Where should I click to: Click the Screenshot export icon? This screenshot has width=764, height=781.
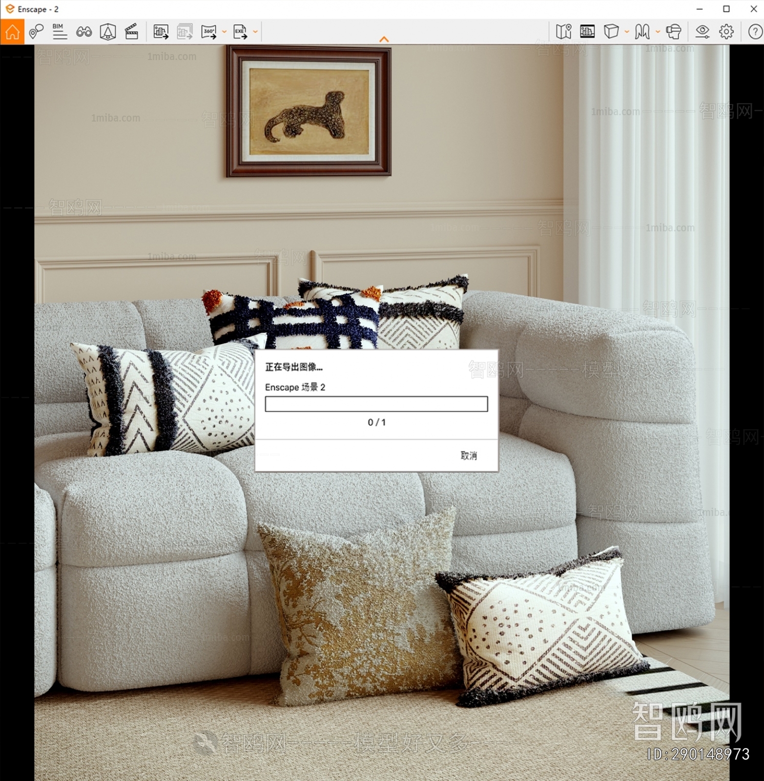click(161, 32)
